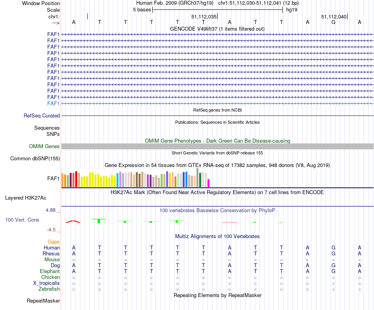The width and height of the screenshot is (374, 310).
Task: Click the G base in the reference sequence row
Action: (333, 22)
